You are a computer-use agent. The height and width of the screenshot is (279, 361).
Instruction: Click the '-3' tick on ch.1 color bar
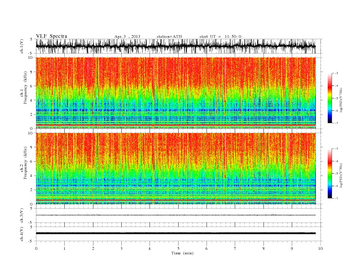tap(336, 73)
